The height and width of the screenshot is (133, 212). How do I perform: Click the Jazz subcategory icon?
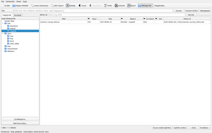click(8, 36)
